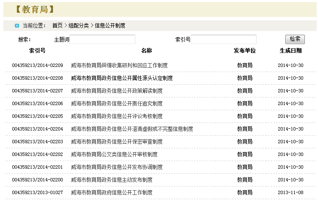Open 威海市教育局政务信息公开保密审查制度 link

click(117, 142)
